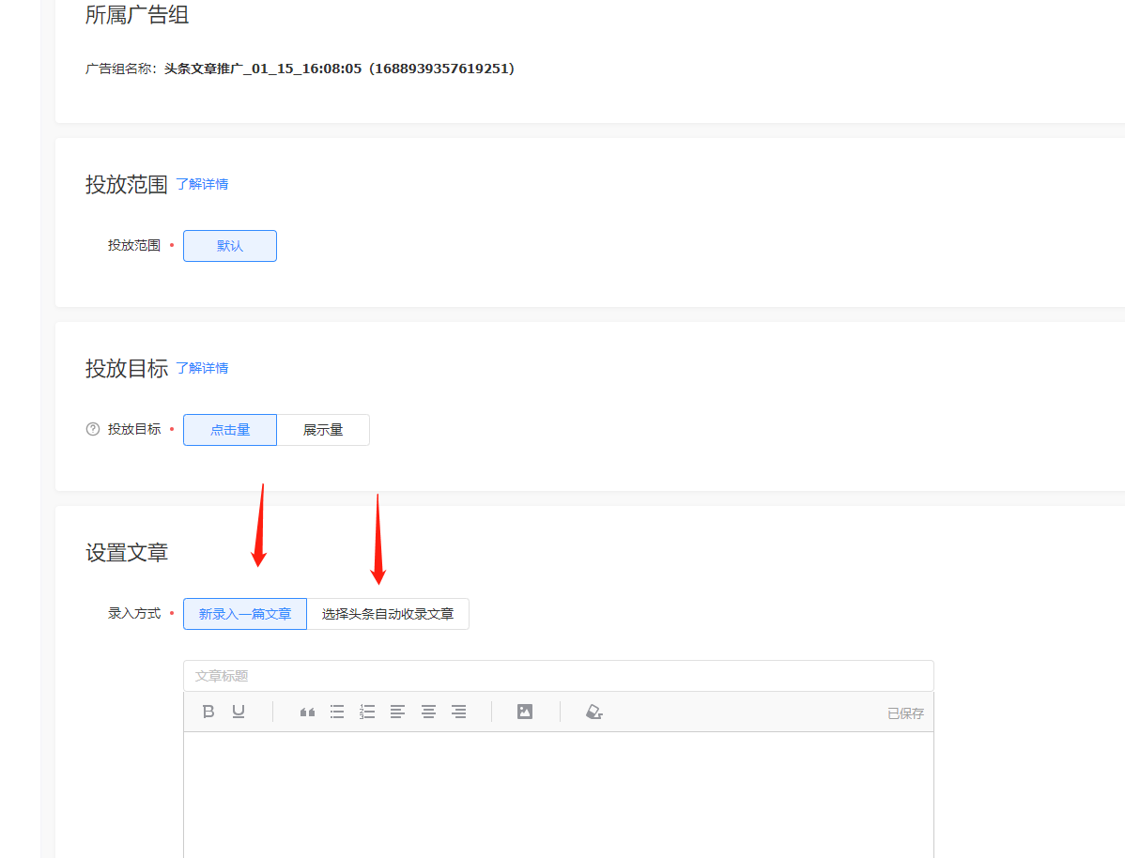1125x858 pixels.
Task: Align article text to the right
Action: (x=459, y=712)
